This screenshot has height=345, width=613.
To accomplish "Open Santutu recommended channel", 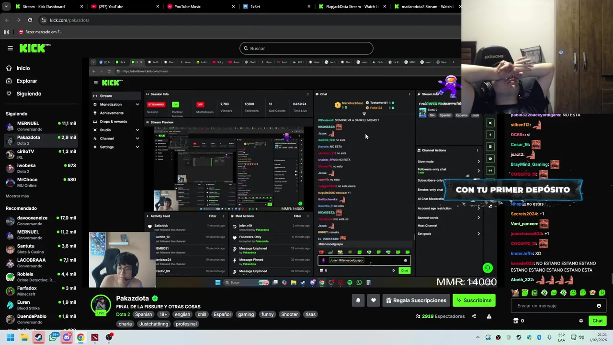I will [x=41, y=249].
